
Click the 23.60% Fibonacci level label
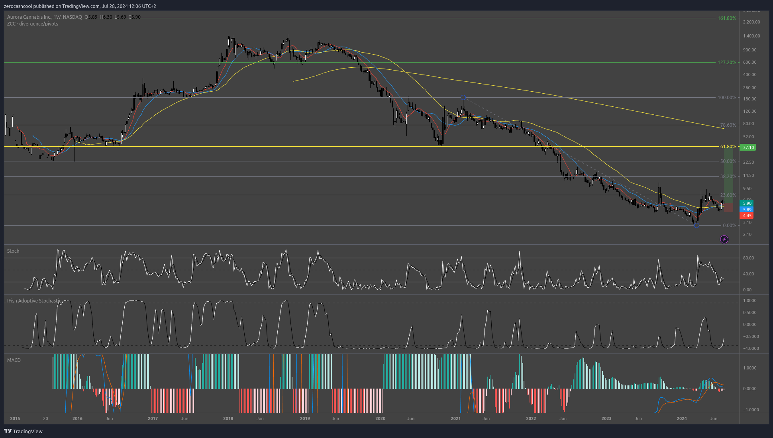[728, 195]
